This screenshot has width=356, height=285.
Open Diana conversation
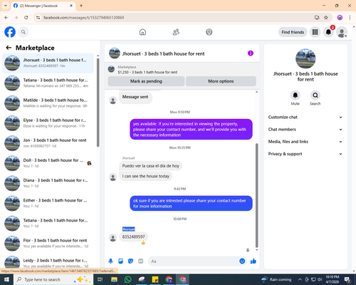click(x=48, y=183)
